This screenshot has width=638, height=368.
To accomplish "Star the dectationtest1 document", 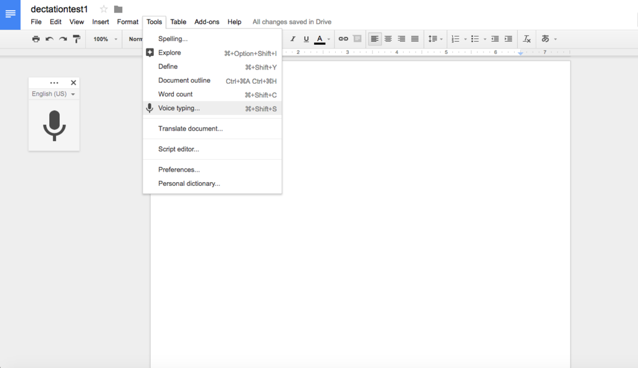I will [x=104, y=9].
